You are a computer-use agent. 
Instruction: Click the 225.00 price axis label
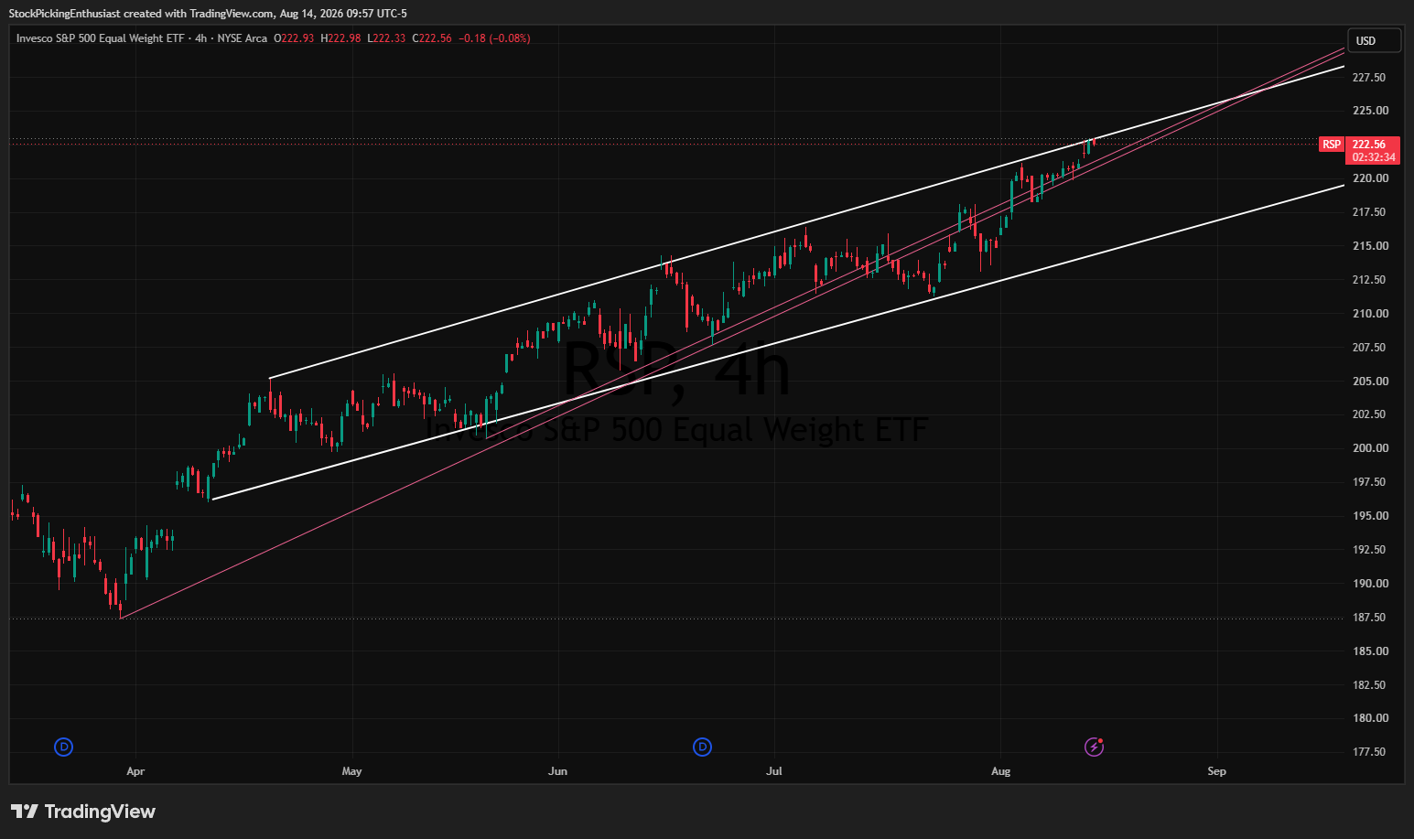[x=1370, y=111]
